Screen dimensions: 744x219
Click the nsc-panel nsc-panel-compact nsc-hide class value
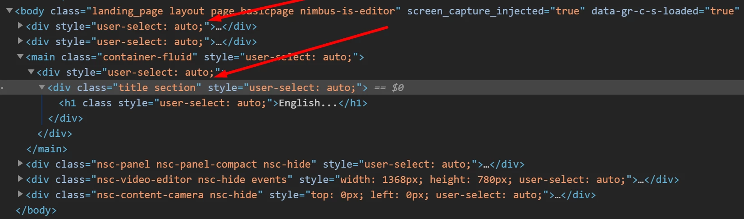click(204, 164)
